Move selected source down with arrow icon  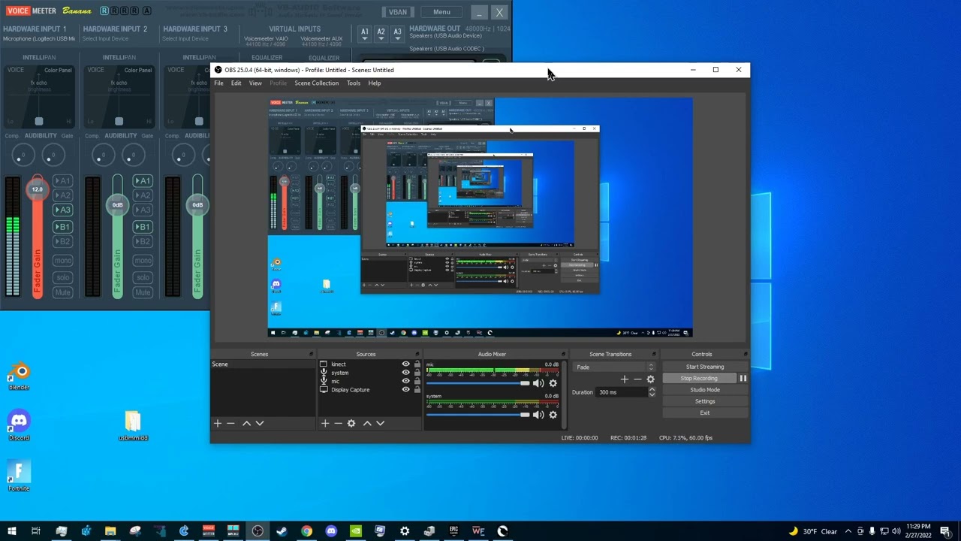(x=381, y=423)
